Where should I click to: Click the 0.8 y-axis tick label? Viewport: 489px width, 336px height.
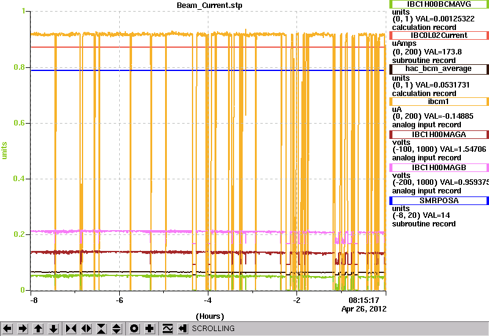pyautogui.click(x=19, y=67)
